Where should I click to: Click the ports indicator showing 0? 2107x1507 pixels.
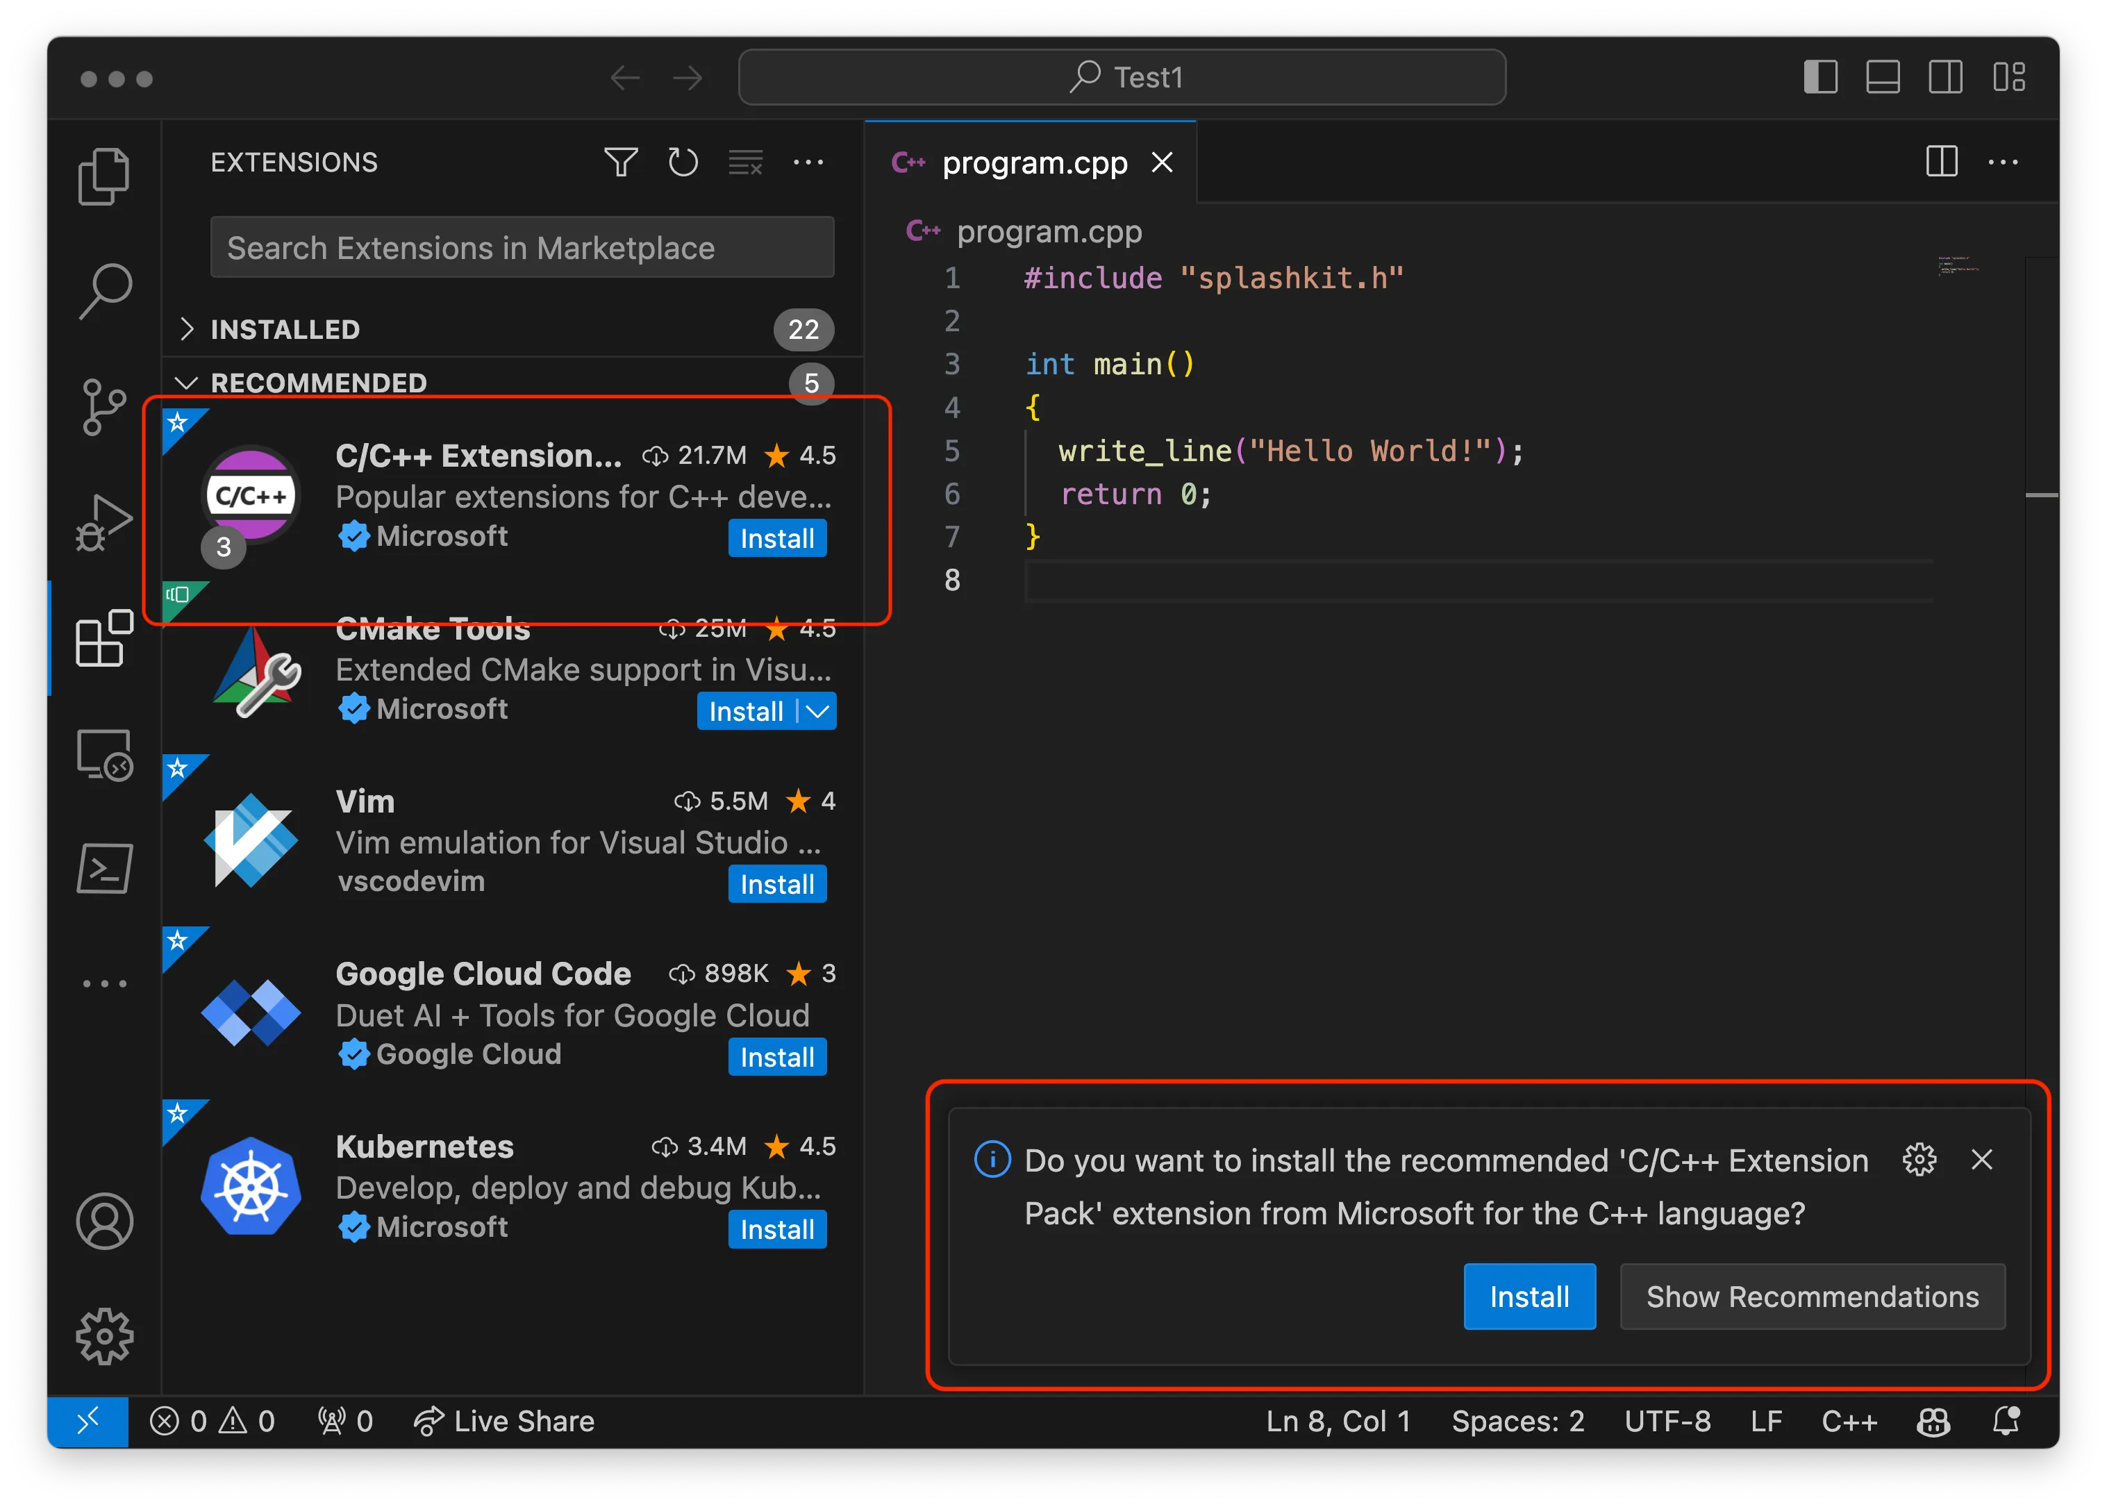point(345,1421)
